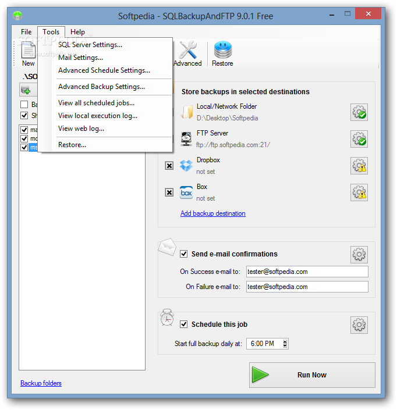
Task: Uncheck the 'ma' database checkbox
Action: pyautogui.click(x=24, y=130)
